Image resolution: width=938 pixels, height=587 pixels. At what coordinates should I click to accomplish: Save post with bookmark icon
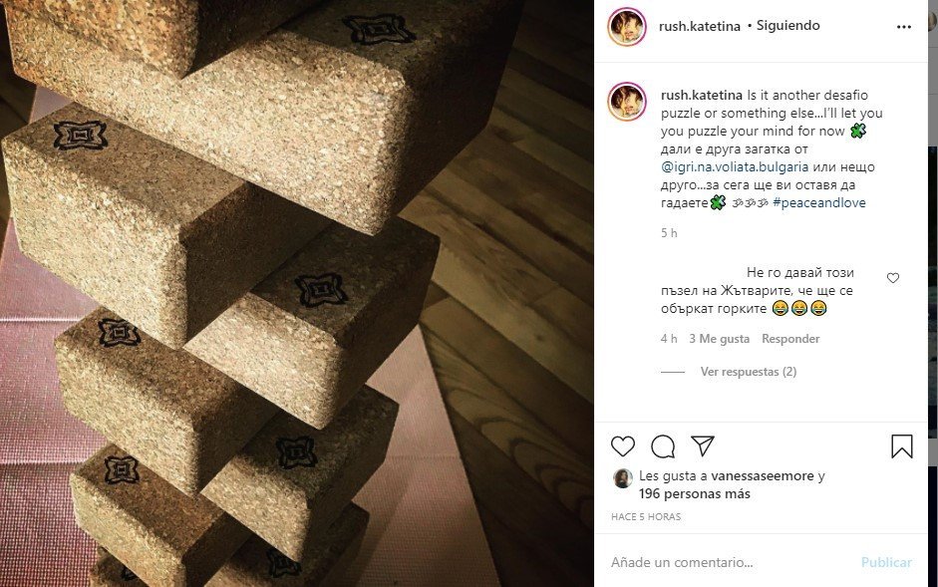(901, 446)
